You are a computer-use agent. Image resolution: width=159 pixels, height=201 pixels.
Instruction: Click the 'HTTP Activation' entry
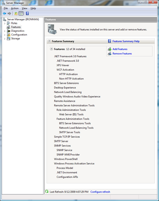point(68,74)
